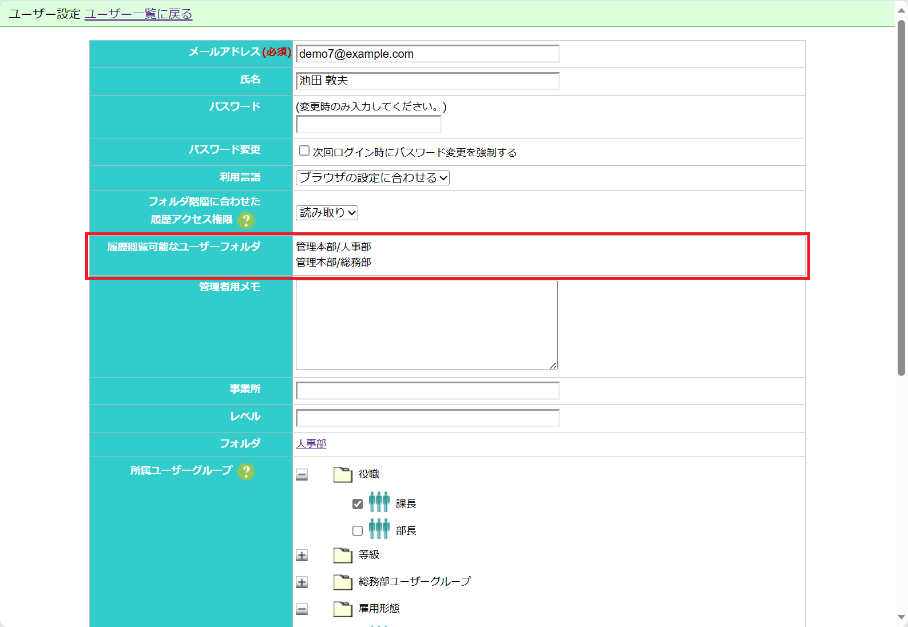Expand the 総務部ユーザーグループ tree node

pos(302,582)
